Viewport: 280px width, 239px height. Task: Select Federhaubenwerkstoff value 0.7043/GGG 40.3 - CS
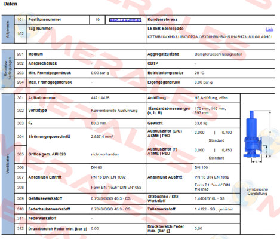(x=110, y=209)
